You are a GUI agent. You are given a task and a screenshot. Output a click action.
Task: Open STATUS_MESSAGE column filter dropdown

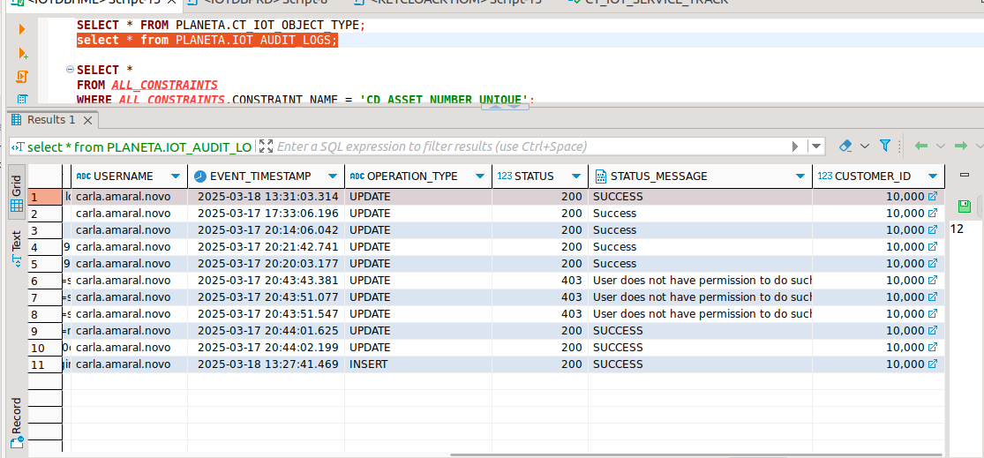click(x=800, y=176)
